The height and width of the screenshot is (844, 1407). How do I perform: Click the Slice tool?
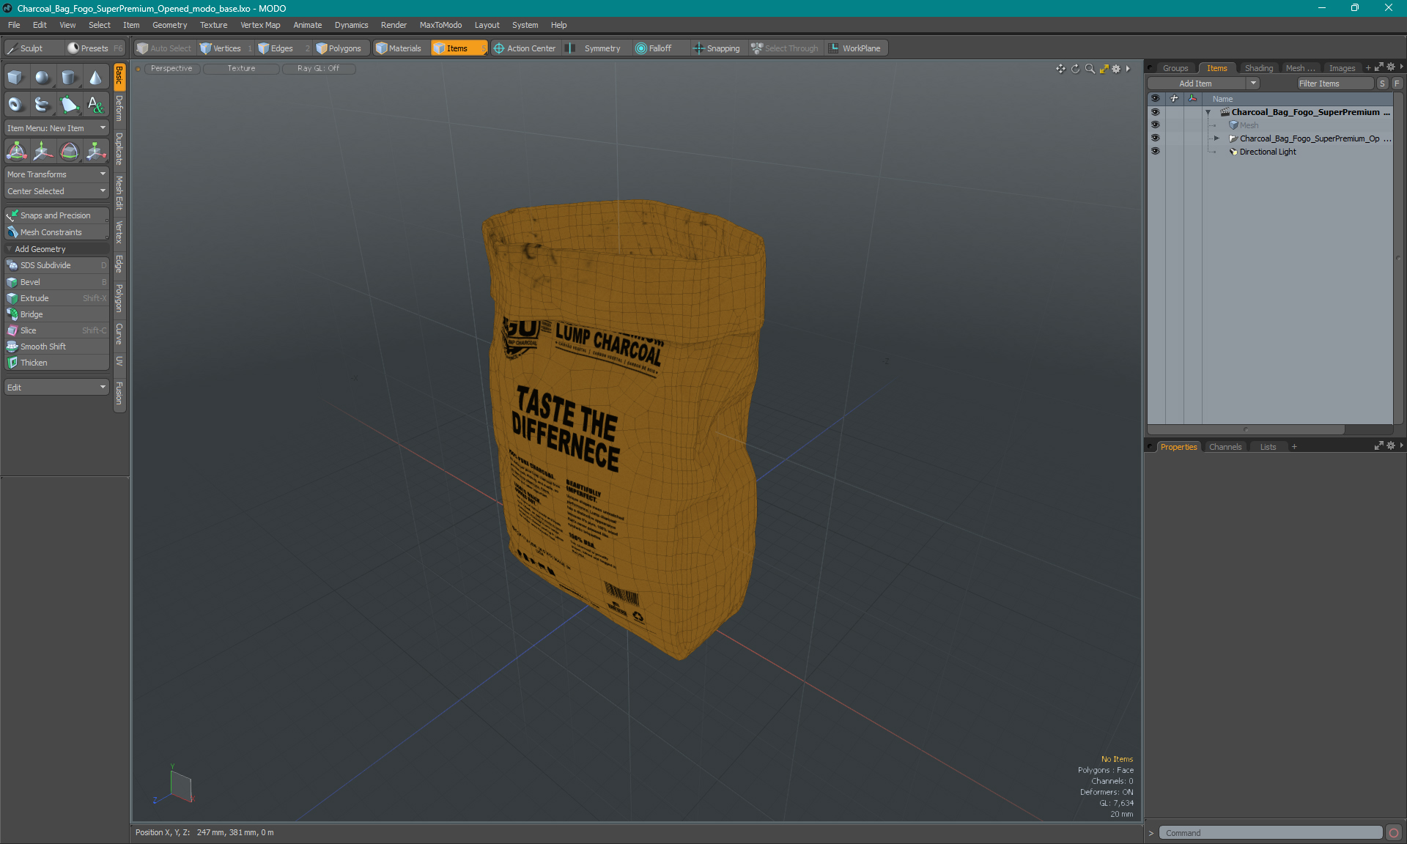[56, 330]
